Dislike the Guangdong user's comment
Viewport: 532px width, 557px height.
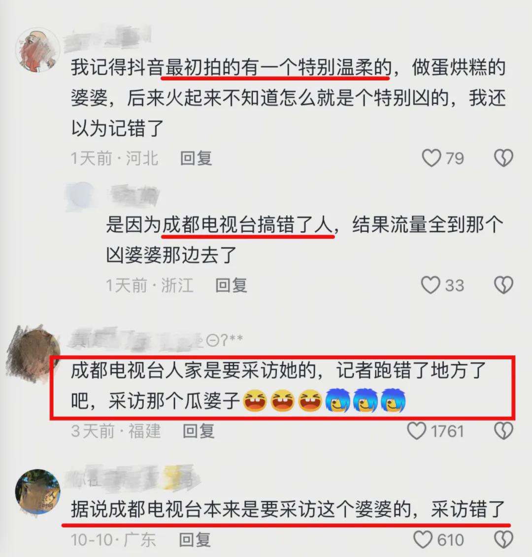[x=503, y=540]
